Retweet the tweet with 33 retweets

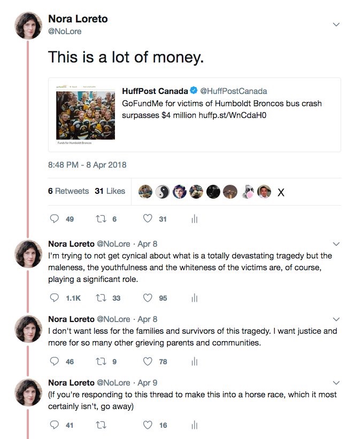(100, 298)
